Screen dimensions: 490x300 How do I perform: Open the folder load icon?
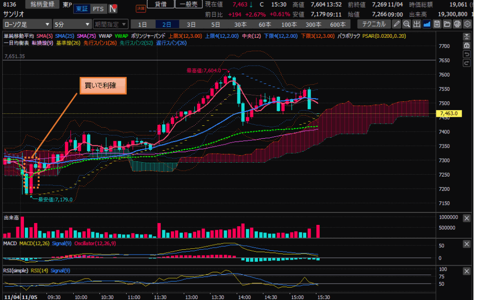(x=447, y=24)
